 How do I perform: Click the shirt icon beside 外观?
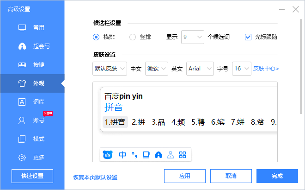click(22, 83)
